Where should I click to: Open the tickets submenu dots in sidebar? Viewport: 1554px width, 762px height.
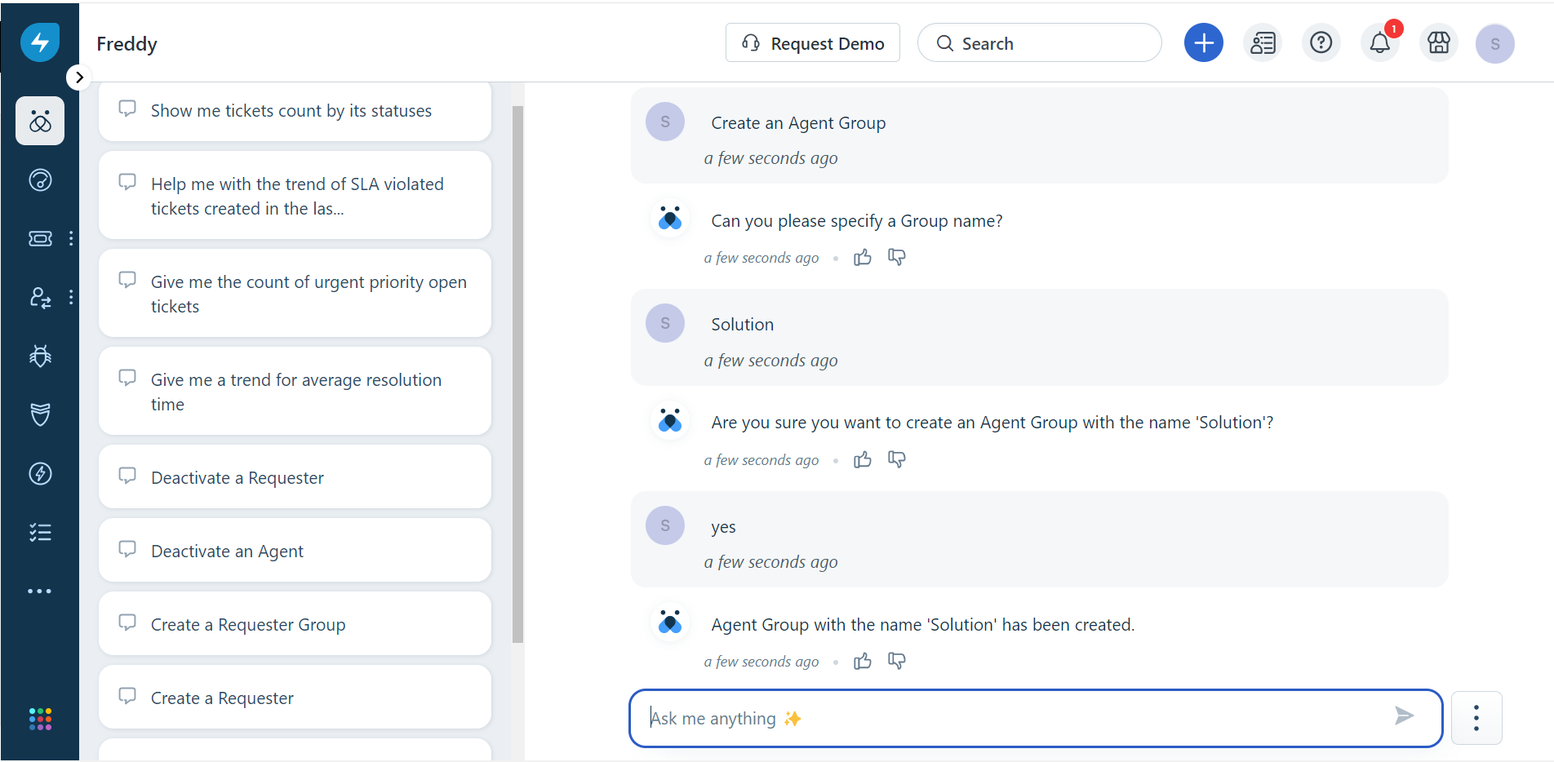click(x=71, y=238)
